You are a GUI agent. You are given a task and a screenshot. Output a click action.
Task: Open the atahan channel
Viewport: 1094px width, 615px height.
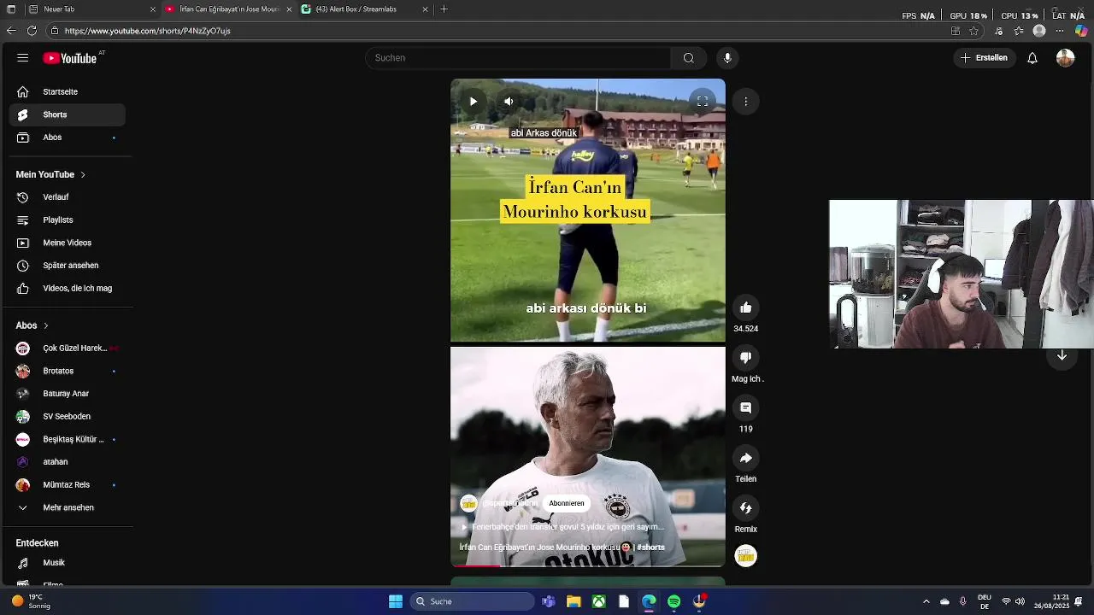tap(68, 462)
